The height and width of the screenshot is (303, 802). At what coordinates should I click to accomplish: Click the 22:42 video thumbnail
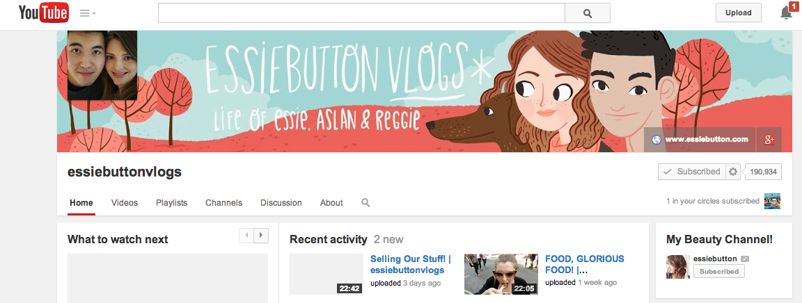point(327,274)
